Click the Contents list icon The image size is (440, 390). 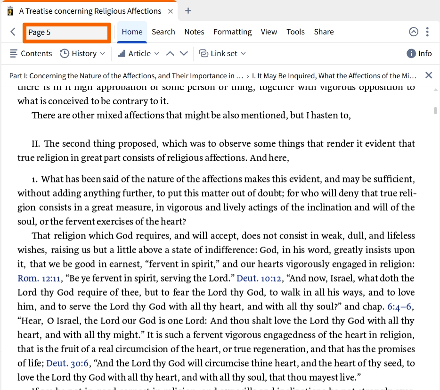pos(14,53)
